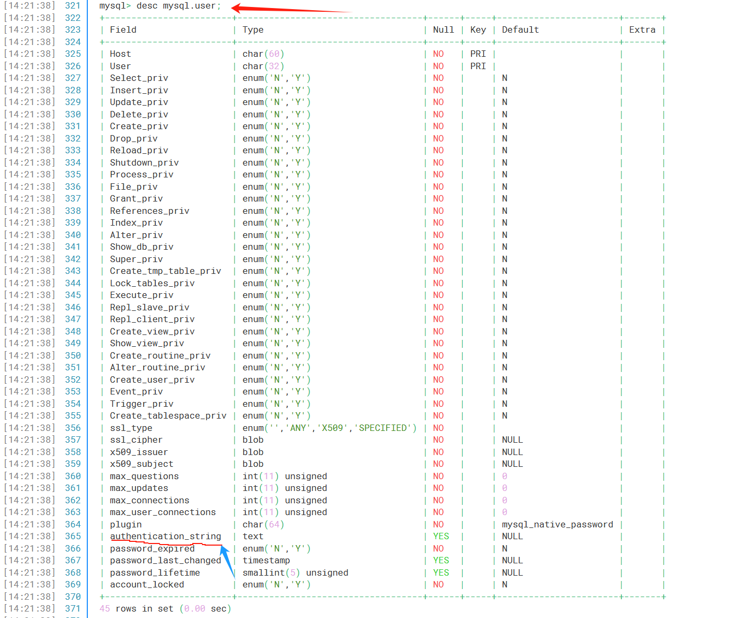Screen dimensions: 751x618
Task: Click the 'Alter_priv' field
Action: tap(137, 235)
